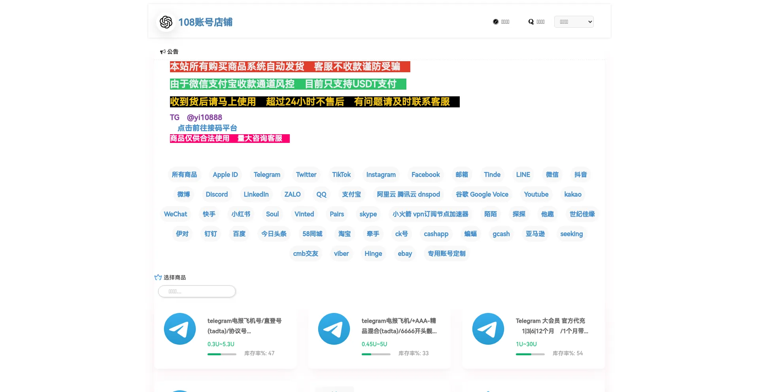Click the stock progress bar showing 库存率 54
This screenshot has height=392, width=759.
tap(530, 354)
